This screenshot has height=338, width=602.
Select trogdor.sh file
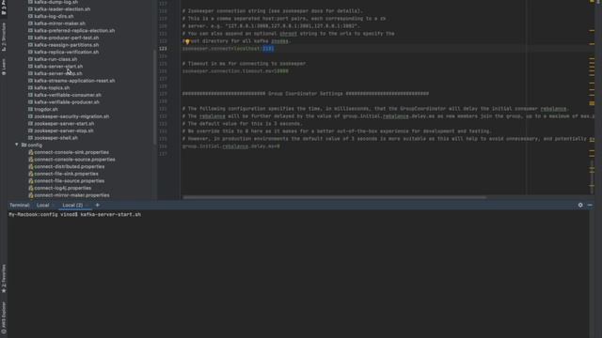click(46, 109)
